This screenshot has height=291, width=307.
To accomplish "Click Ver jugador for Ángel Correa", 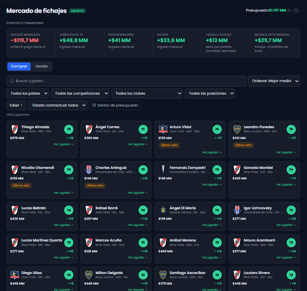I will pos(138,144).
